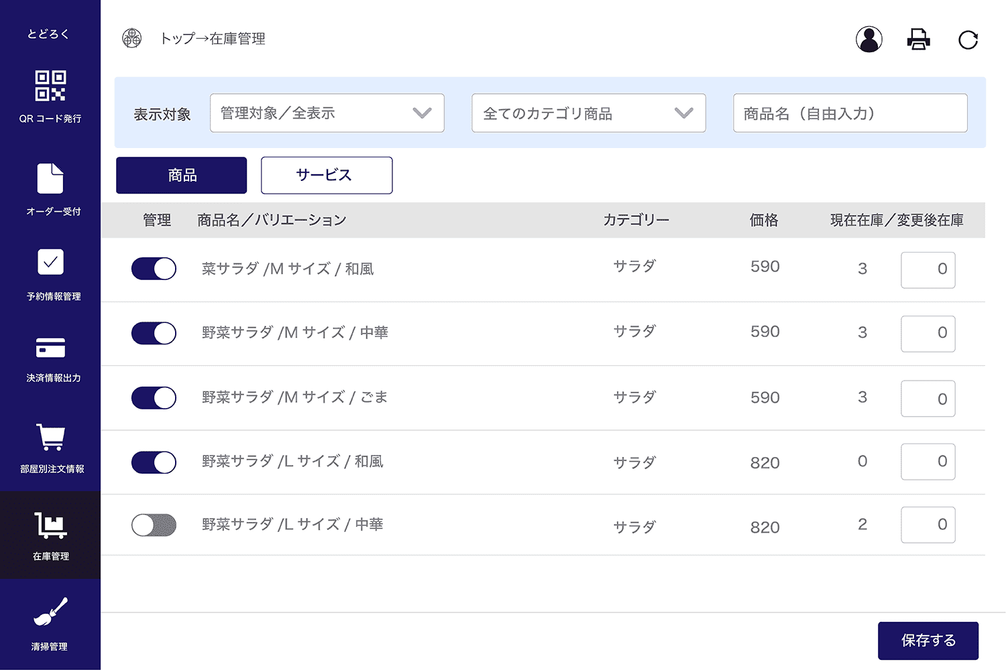Open 部屋別注文情報 cart icon
1006x670 pixels.
[50, 438]
